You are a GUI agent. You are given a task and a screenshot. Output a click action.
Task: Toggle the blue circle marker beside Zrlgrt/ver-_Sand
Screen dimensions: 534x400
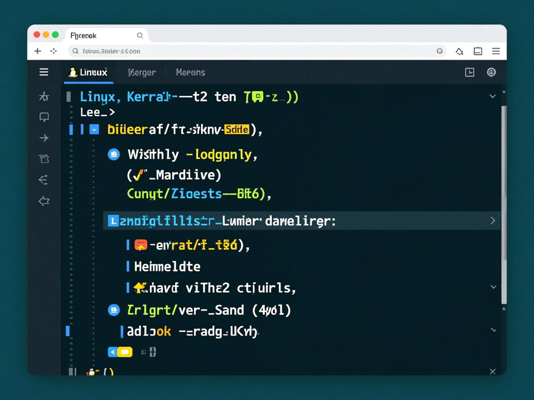click(x=114, y=310)
